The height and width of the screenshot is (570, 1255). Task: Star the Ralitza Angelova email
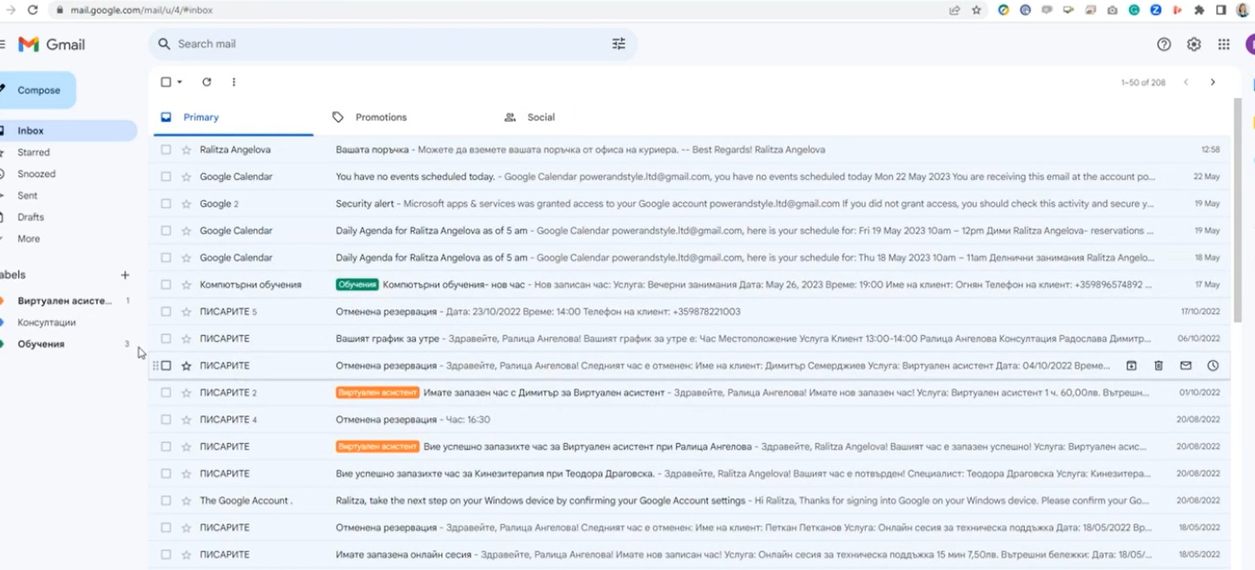[x=186, y=150]
